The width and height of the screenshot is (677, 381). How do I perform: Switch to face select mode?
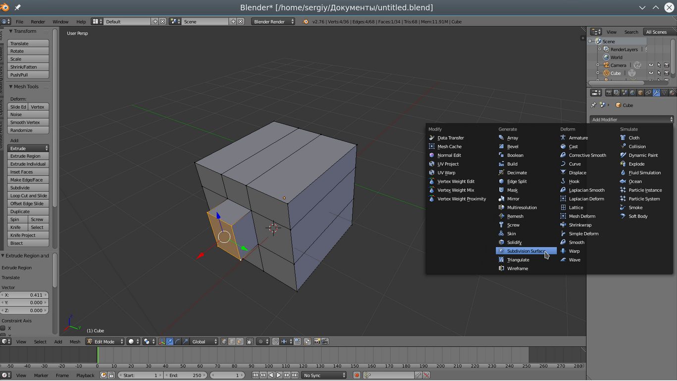[240, 341]
